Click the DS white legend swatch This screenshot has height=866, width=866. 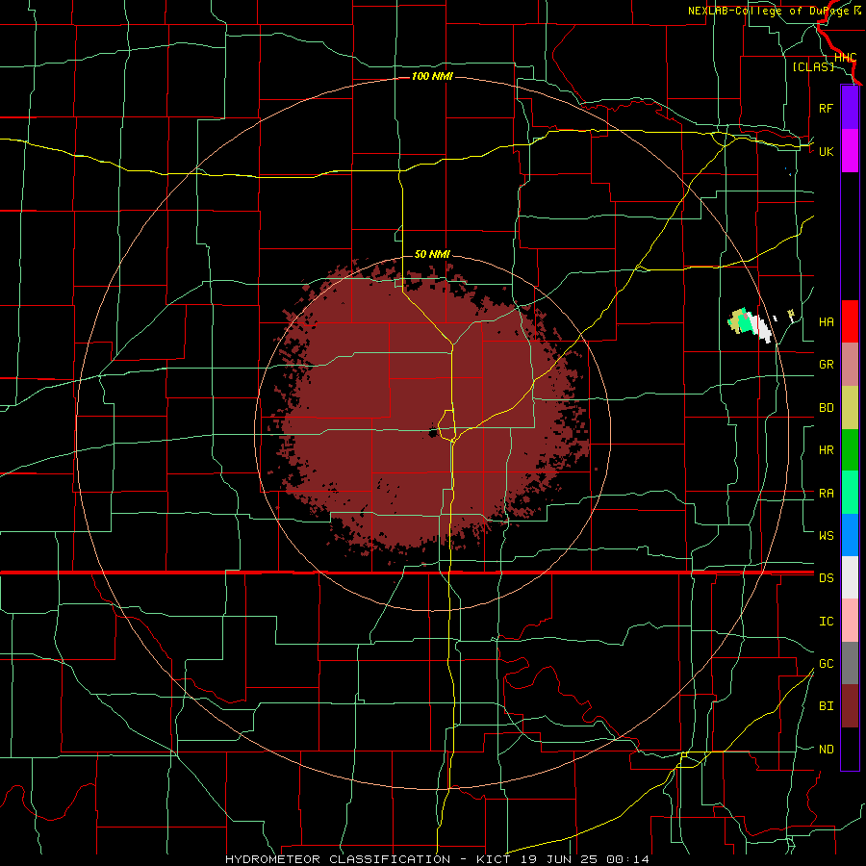850,577
